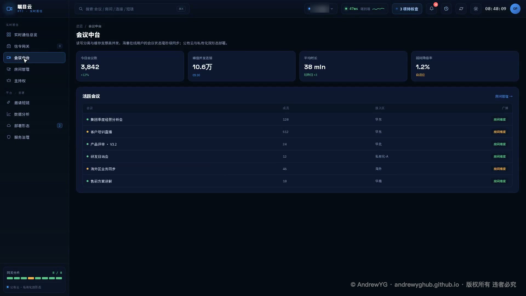Click the 峰值并发连接 10.6万 card
This screenshot has height=296, width=526.
click(x=242, y=66)
